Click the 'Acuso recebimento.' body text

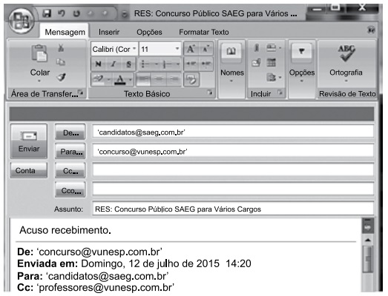click(65, 230)
